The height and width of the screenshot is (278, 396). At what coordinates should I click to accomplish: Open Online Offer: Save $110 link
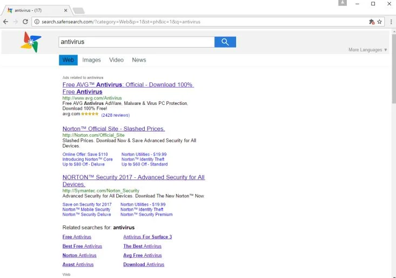click(x=85, y=155)
